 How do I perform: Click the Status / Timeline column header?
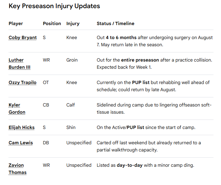tap(116, 23)
